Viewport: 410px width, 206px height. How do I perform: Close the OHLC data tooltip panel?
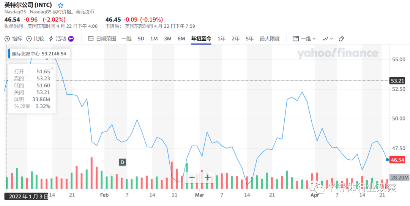coord(52,68)
